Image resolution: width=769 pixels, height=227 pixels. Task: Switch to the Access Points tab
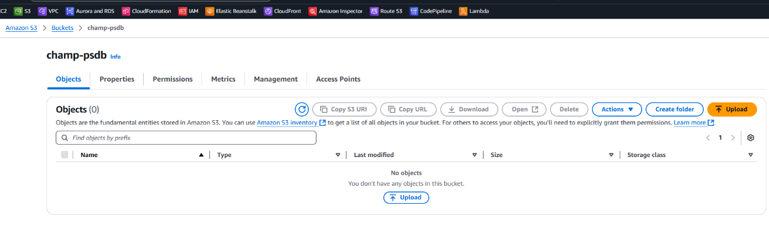pos(338,79)
